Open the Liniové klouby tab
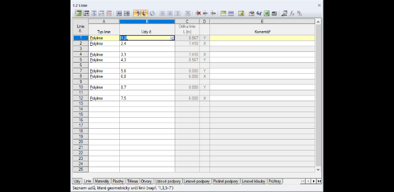Image resolution: width=394 pixels, height=192 pixels. tap(254, 181)
